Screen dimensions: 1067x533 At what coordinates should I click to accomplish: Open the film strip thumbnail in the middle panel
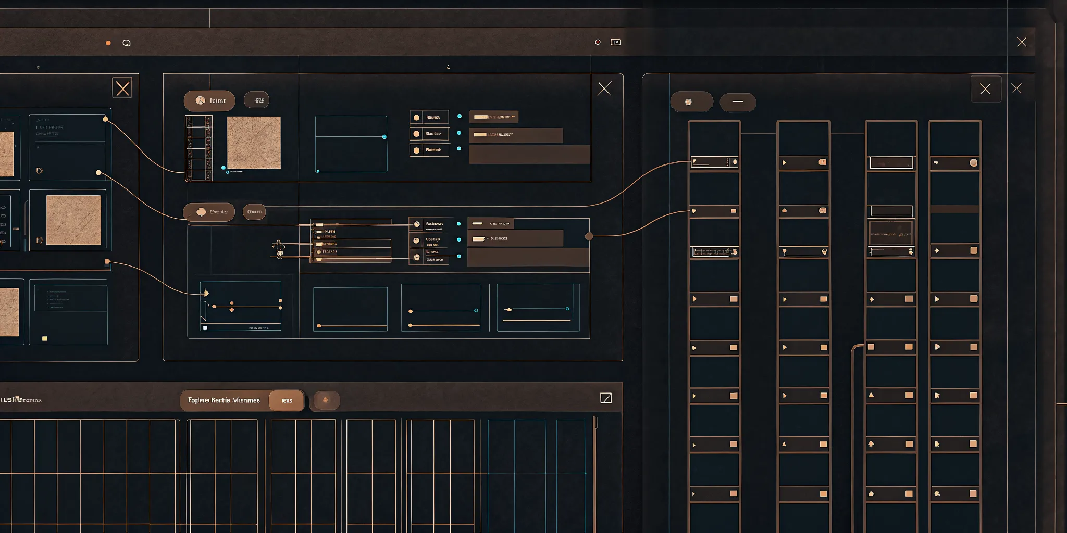[199, 148]
